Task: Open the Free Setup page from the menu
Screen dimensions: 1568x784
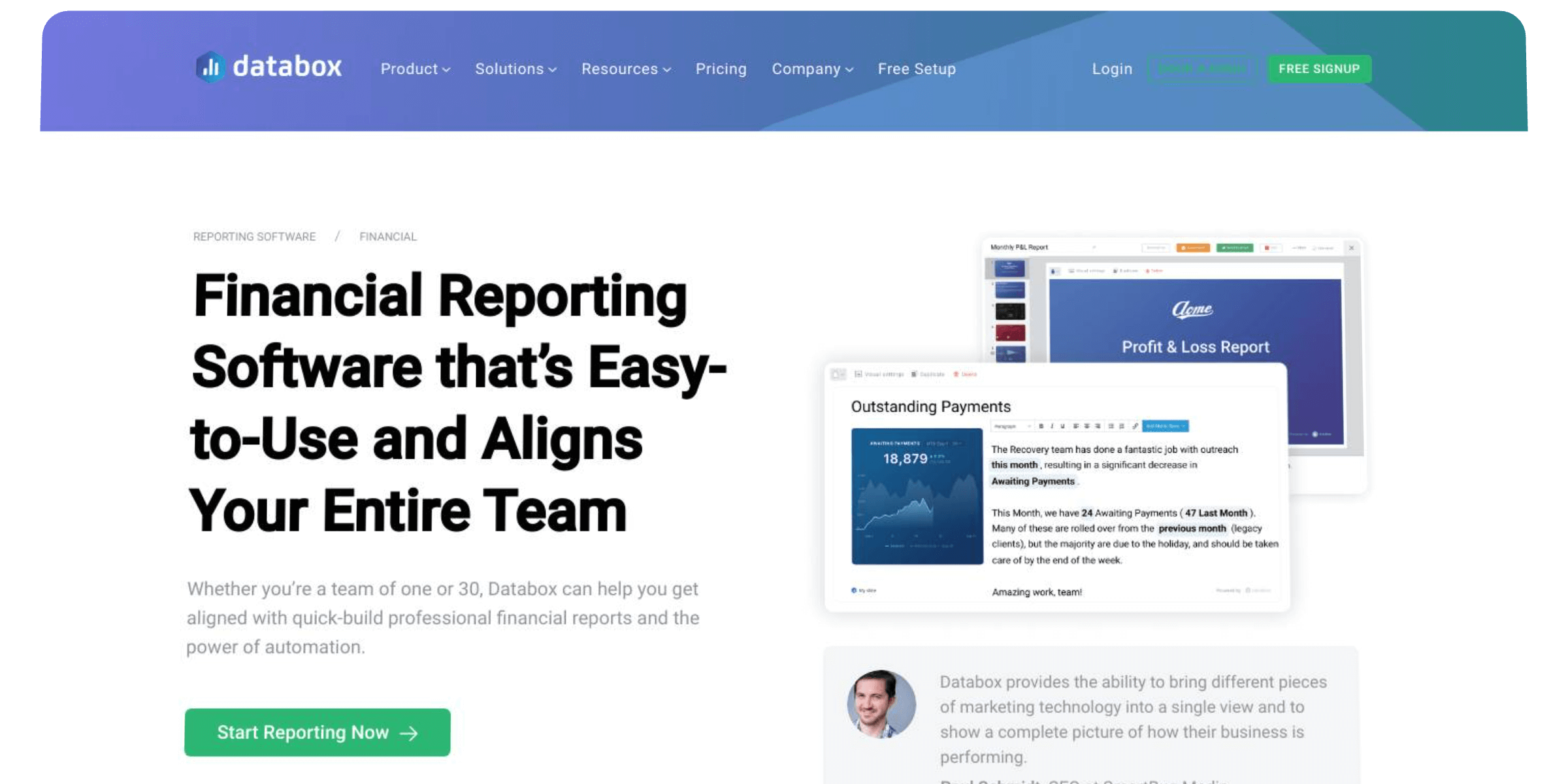Action: click(x=916, y=69)
